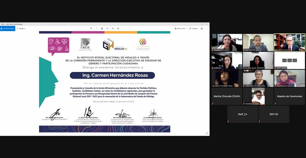The height and width of the screenshot is (158, 306).
Task: Select Presidencia Ariadna video tile
Action: click(x=227, y=43)
